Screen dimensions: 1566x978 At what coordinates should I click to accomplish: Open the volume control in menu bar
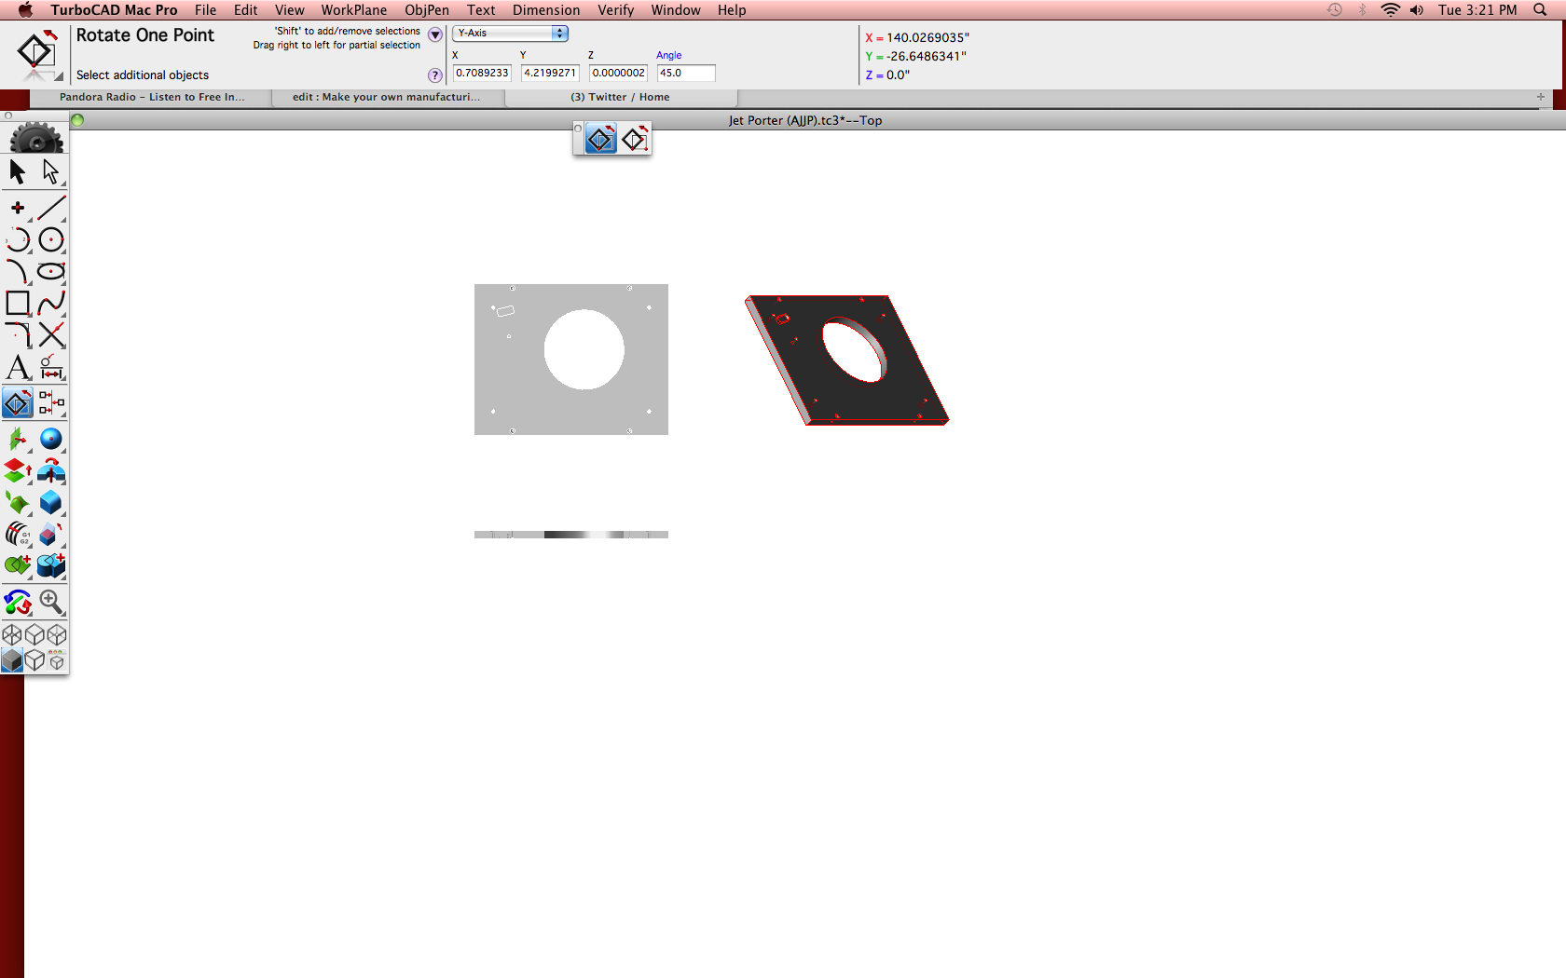[x=1417, y=10]
